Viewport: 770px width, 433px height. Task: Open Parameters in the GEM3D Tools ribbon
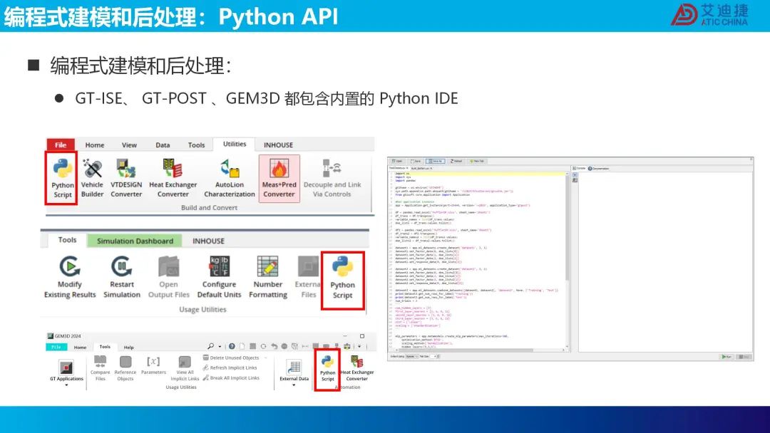pos(153,365)
